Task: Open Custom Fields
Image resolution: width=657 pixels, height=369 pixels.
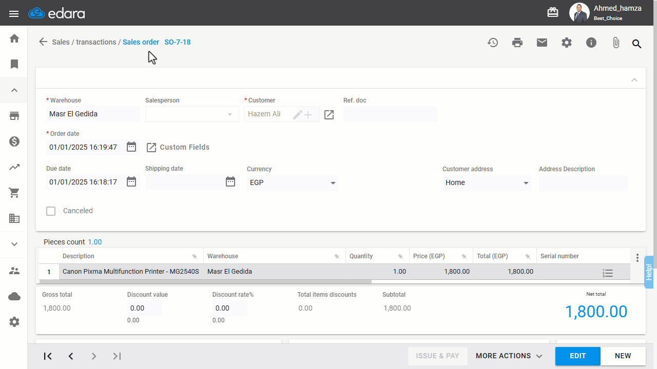Action: pos(178,148)
